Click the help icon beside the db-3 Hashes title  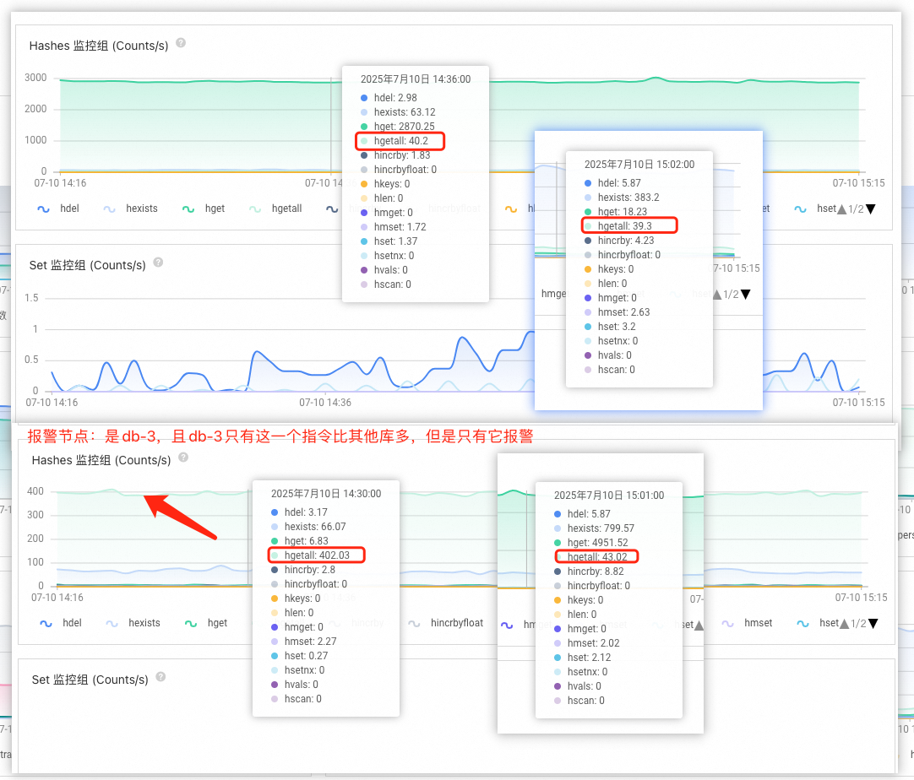click(x=183, y=458)
